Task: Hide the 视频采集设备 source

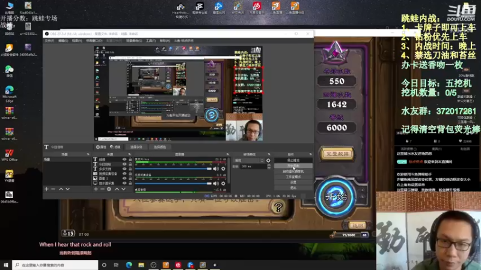Action: tap(124, 173)
